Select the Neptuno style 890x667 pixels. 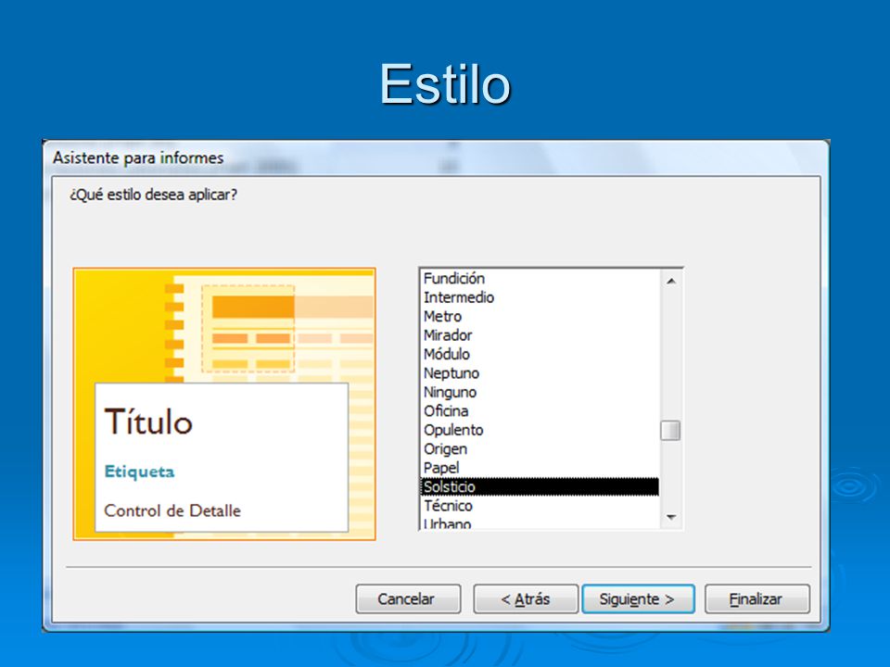[x=540, y=373]
